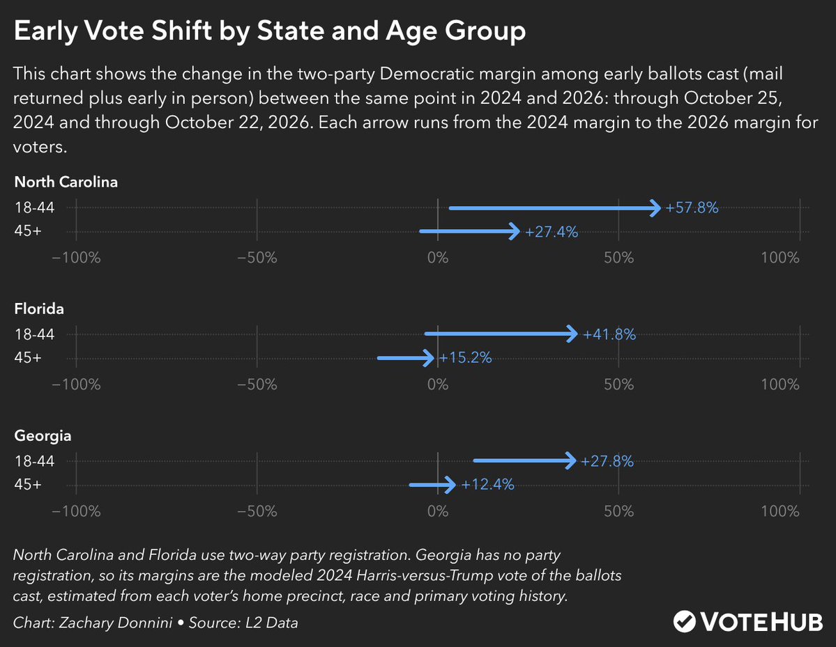Click the Florida 45+ arrowhead

click(x=427, y=358)
